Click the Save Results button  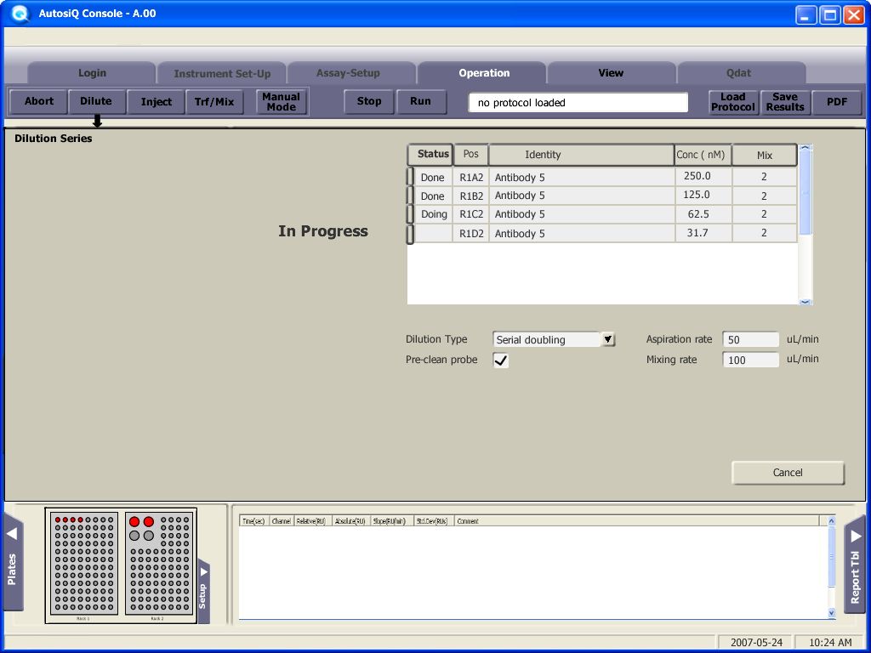[x=784, y=102]
